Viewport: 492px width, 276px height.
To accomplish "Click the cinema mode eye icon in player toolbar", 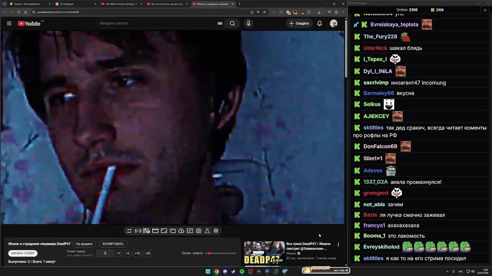I will (146, 231).
